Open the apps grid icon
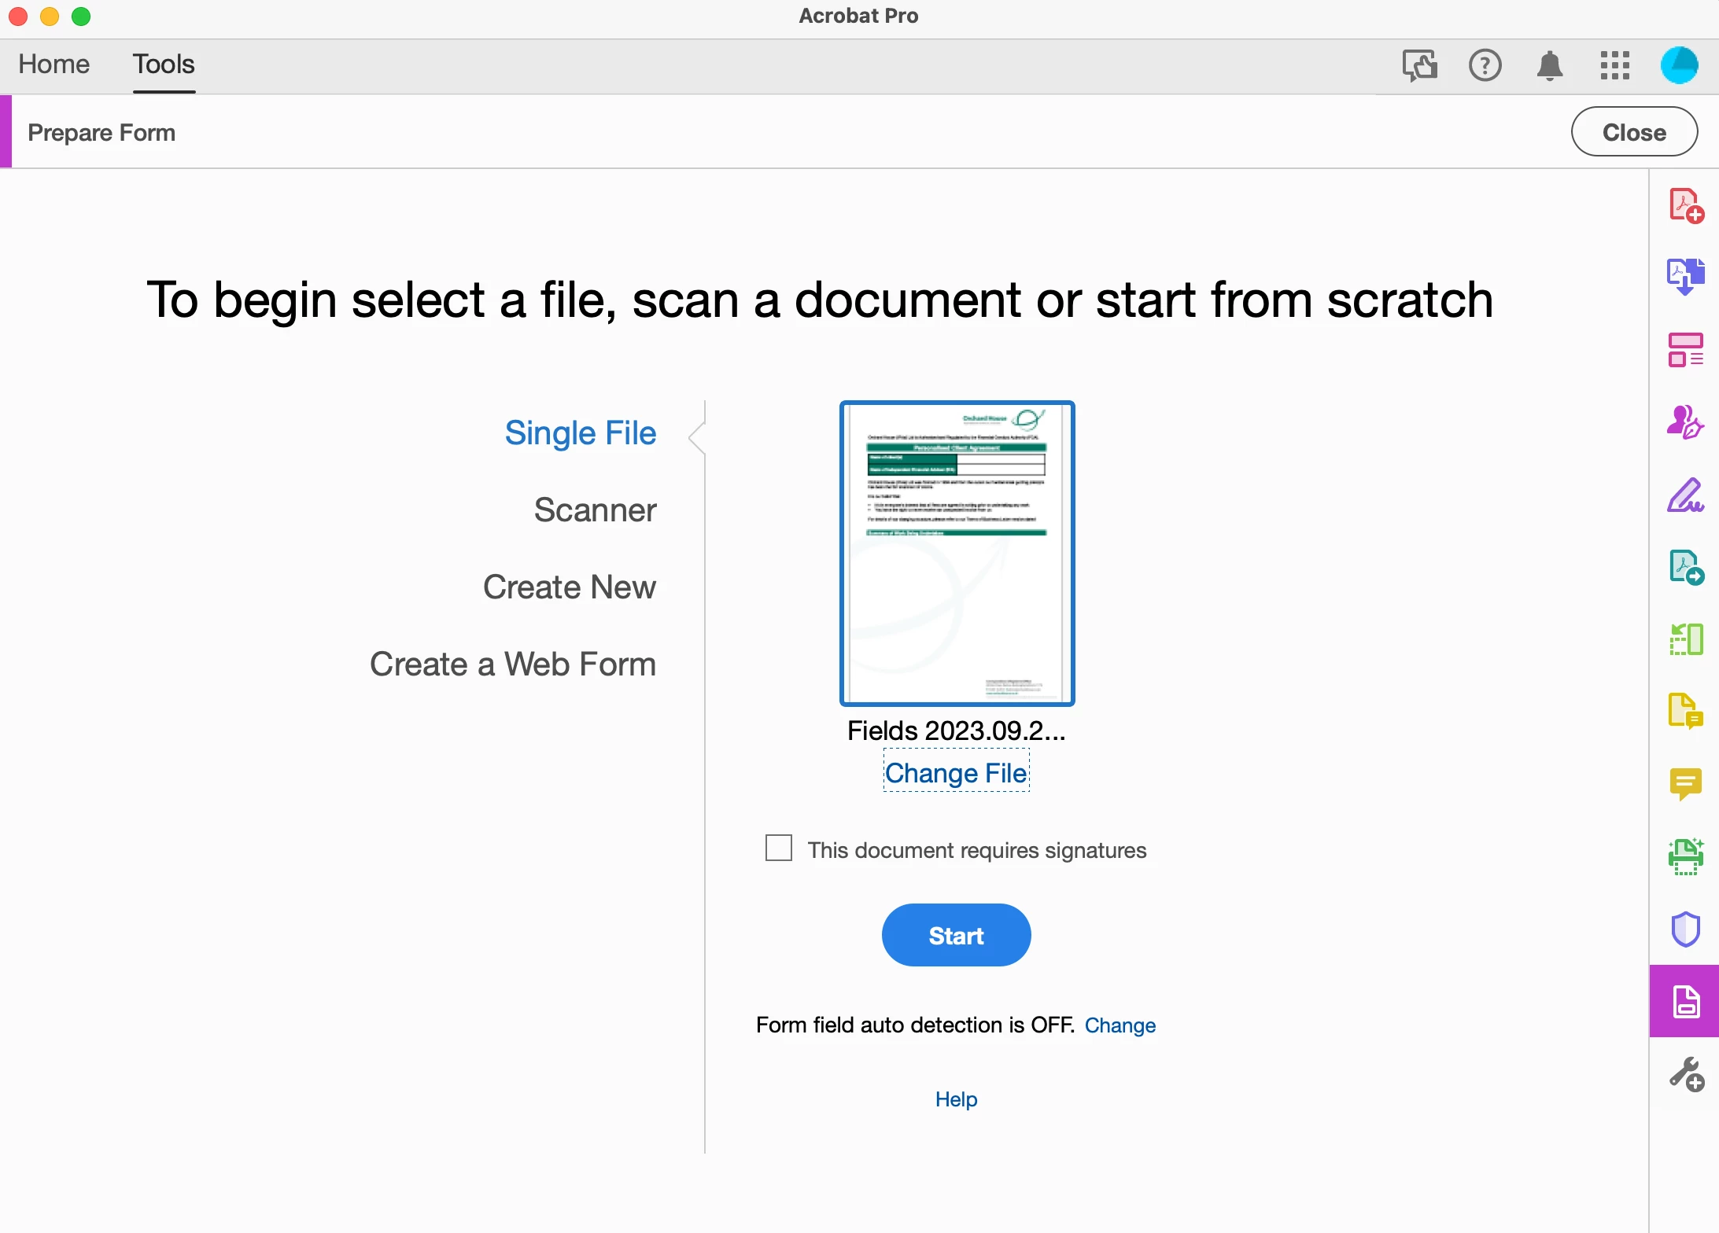 pos(1614,65)
